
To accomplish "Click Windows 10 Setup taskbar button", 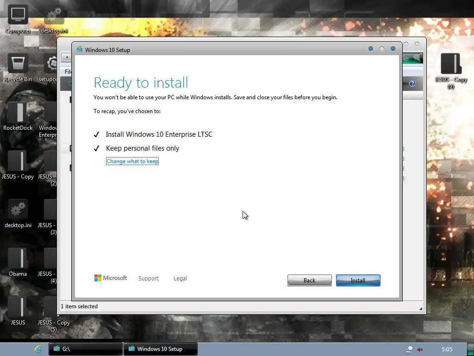I will pos(161,349).
